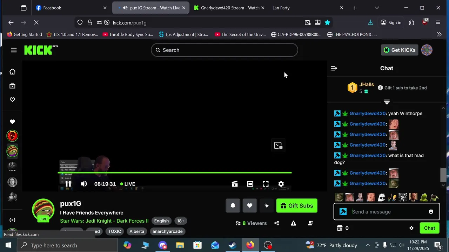The height and width of the screenshot is (252, 449).
Task: Open JHalls leaderboard entry
Action: [361, 88]
